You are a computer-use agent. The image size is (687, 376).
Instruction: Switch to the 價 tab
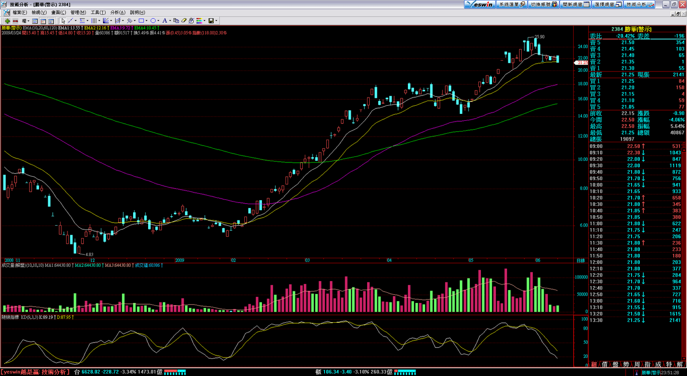(x=605, y=364)
